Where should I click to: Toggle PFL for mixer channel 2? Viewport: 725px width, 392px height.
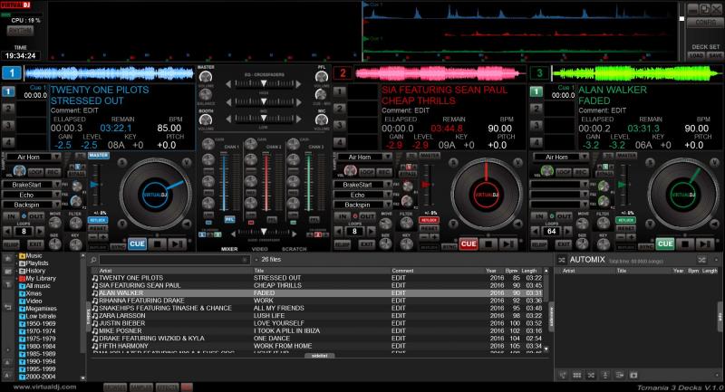pos(272,220)
